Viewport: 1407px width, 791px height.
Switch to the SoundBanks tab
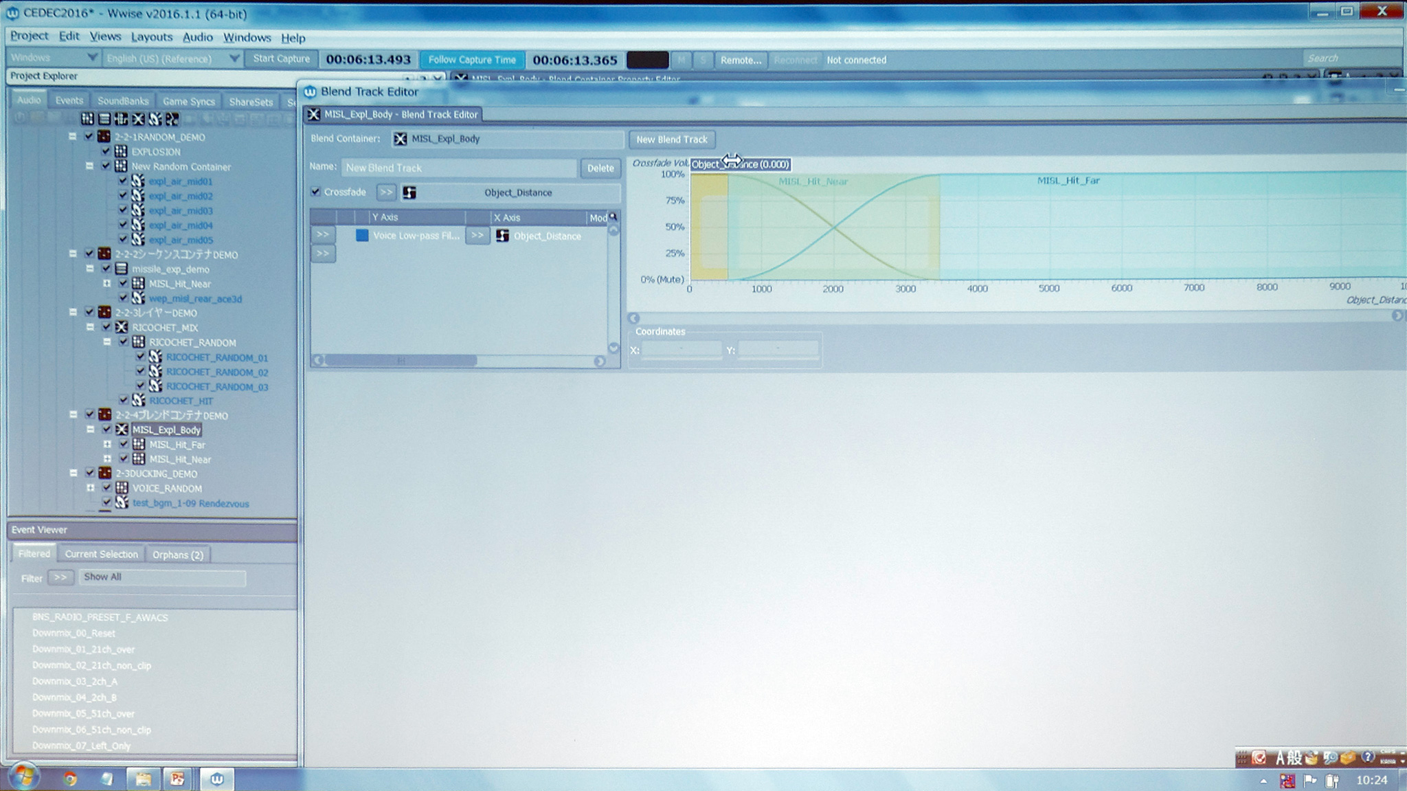pos(123,100)
